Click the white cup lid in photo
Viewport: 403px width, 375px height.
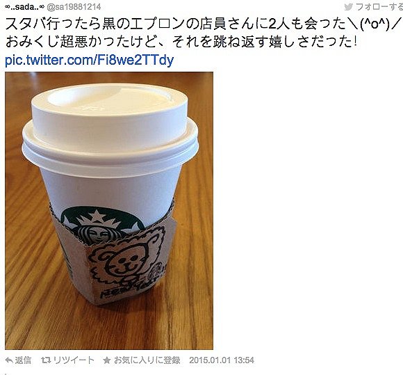coord(110,129)
